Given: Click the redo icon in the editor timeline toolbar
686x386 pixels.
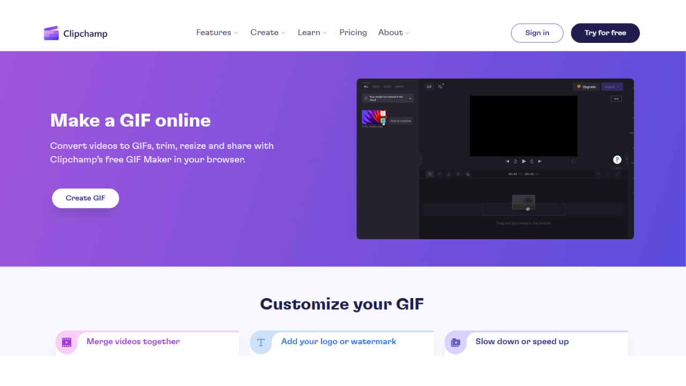Looking at the screenshot, I should (439, 174).
